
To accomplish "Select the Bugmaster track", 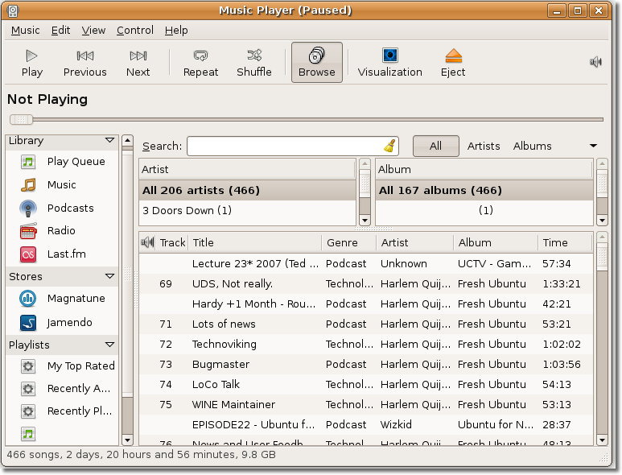I will 366,364.
